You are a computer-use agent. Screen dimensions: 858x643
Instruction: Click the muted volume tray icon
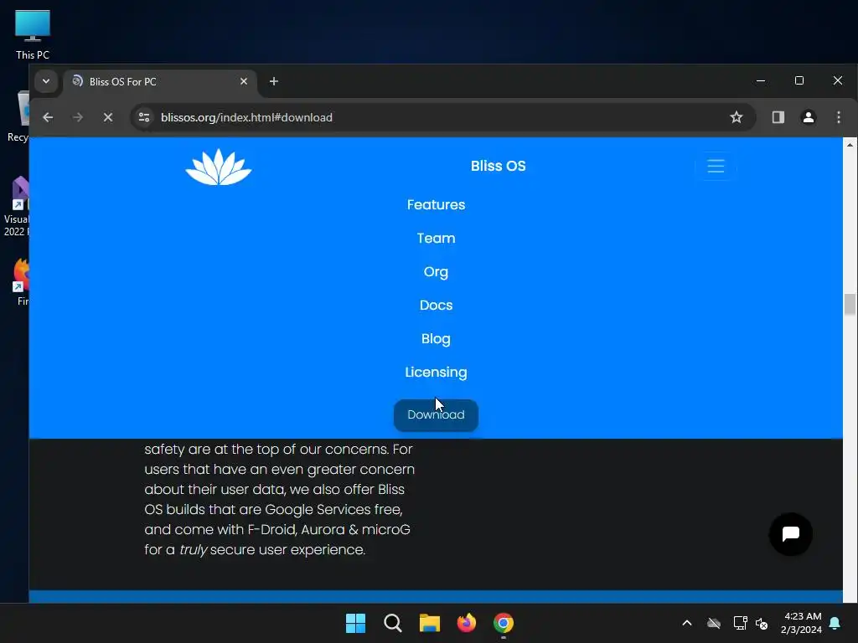tap(761, 623)
